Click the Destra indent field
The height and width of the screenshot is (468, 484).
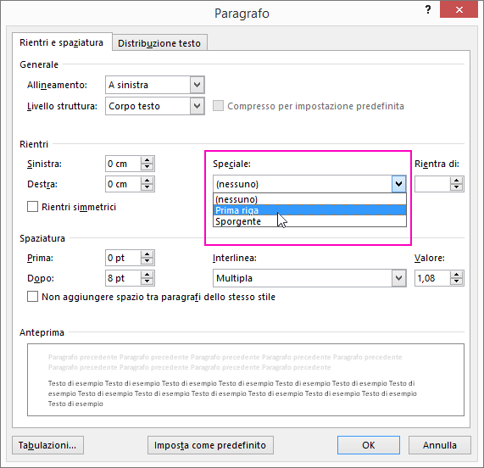point(123,184)
